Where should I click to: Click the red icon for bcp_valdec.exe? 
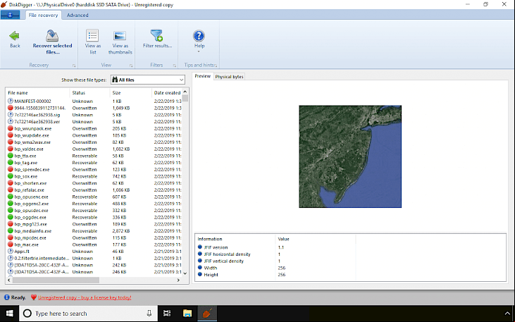click(10, 149)
